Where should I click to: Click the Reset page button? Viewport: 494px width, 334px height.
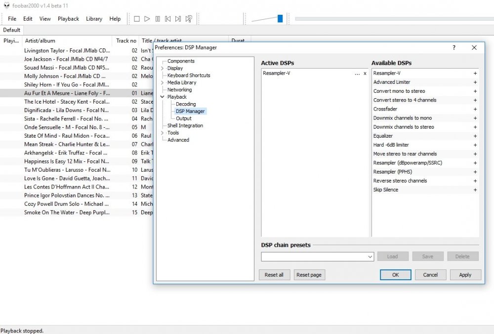[x=309, y=275]
